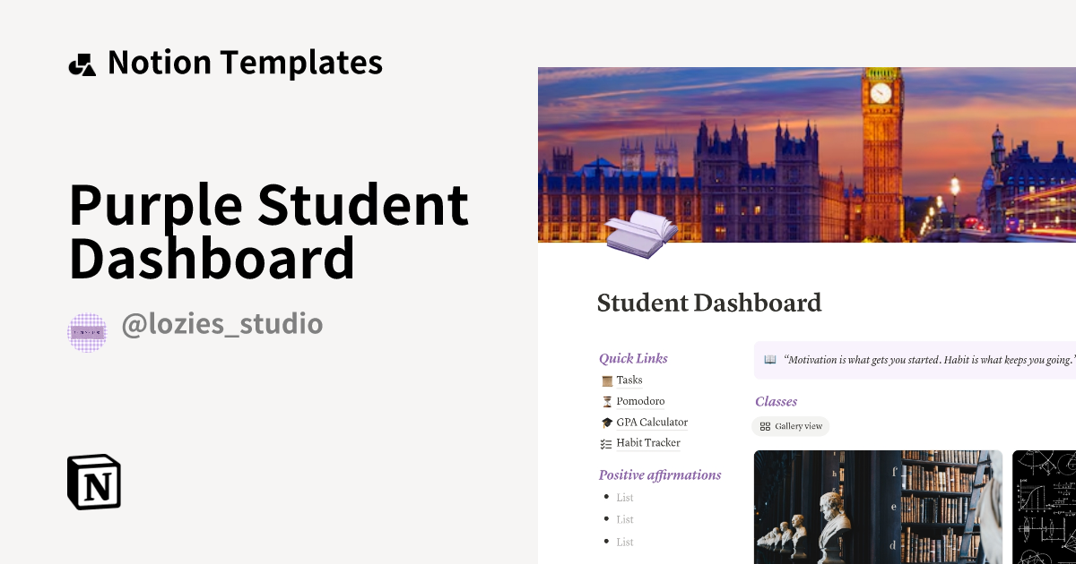
Task: Click the book icon in the motivation quote callout
Action: click(769, 359)
